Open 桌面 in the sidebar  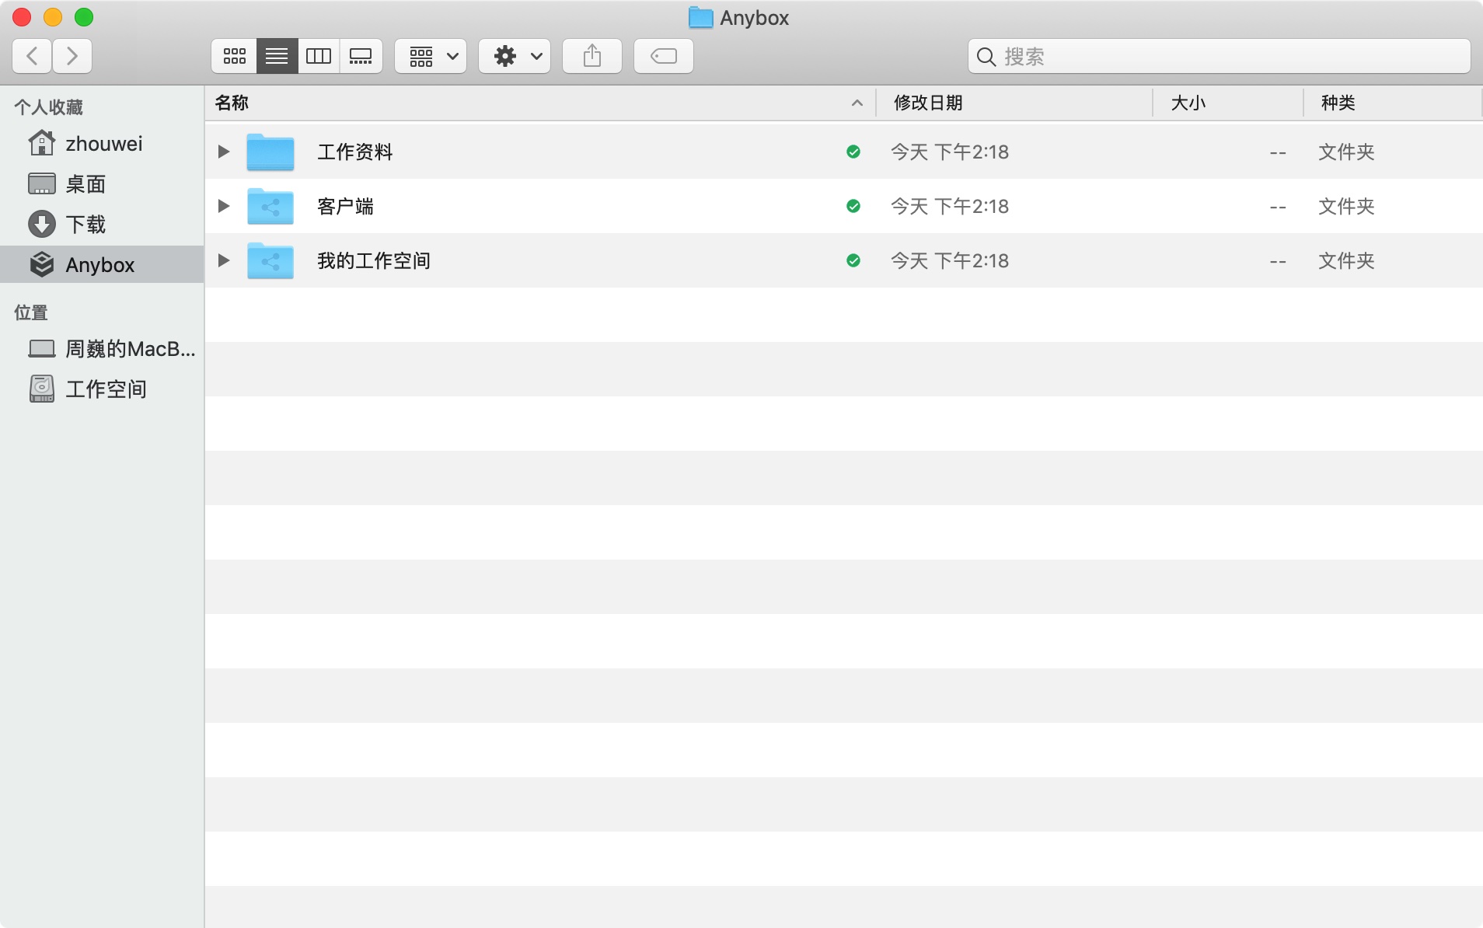102,184
